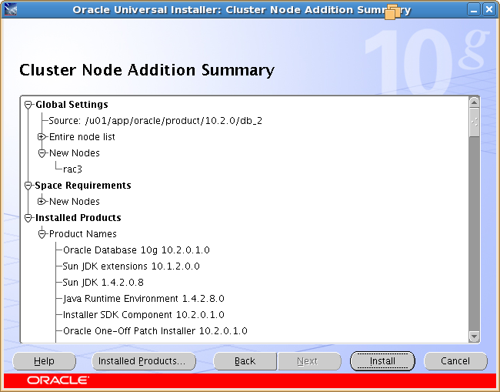Click the Installed Products tree label
500x392 pixels.
point(78,218)
